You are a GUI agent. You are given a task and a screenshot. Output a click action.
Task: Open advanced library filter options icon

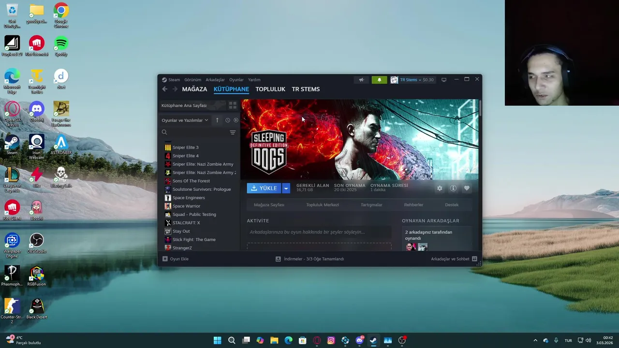(233, 132)
